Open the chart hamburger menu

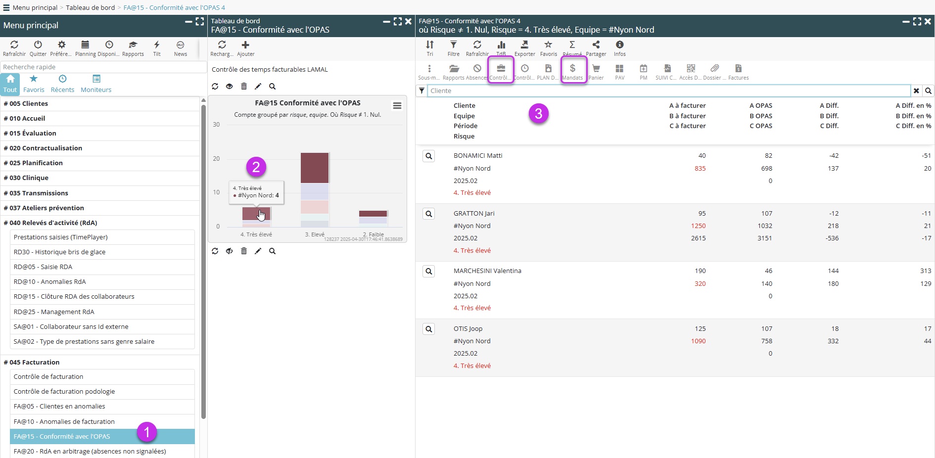coord(397,106)
